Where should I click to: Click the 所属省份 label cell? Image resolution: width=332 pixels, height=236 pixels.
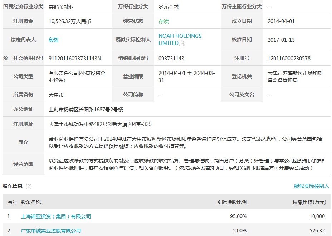23,95
